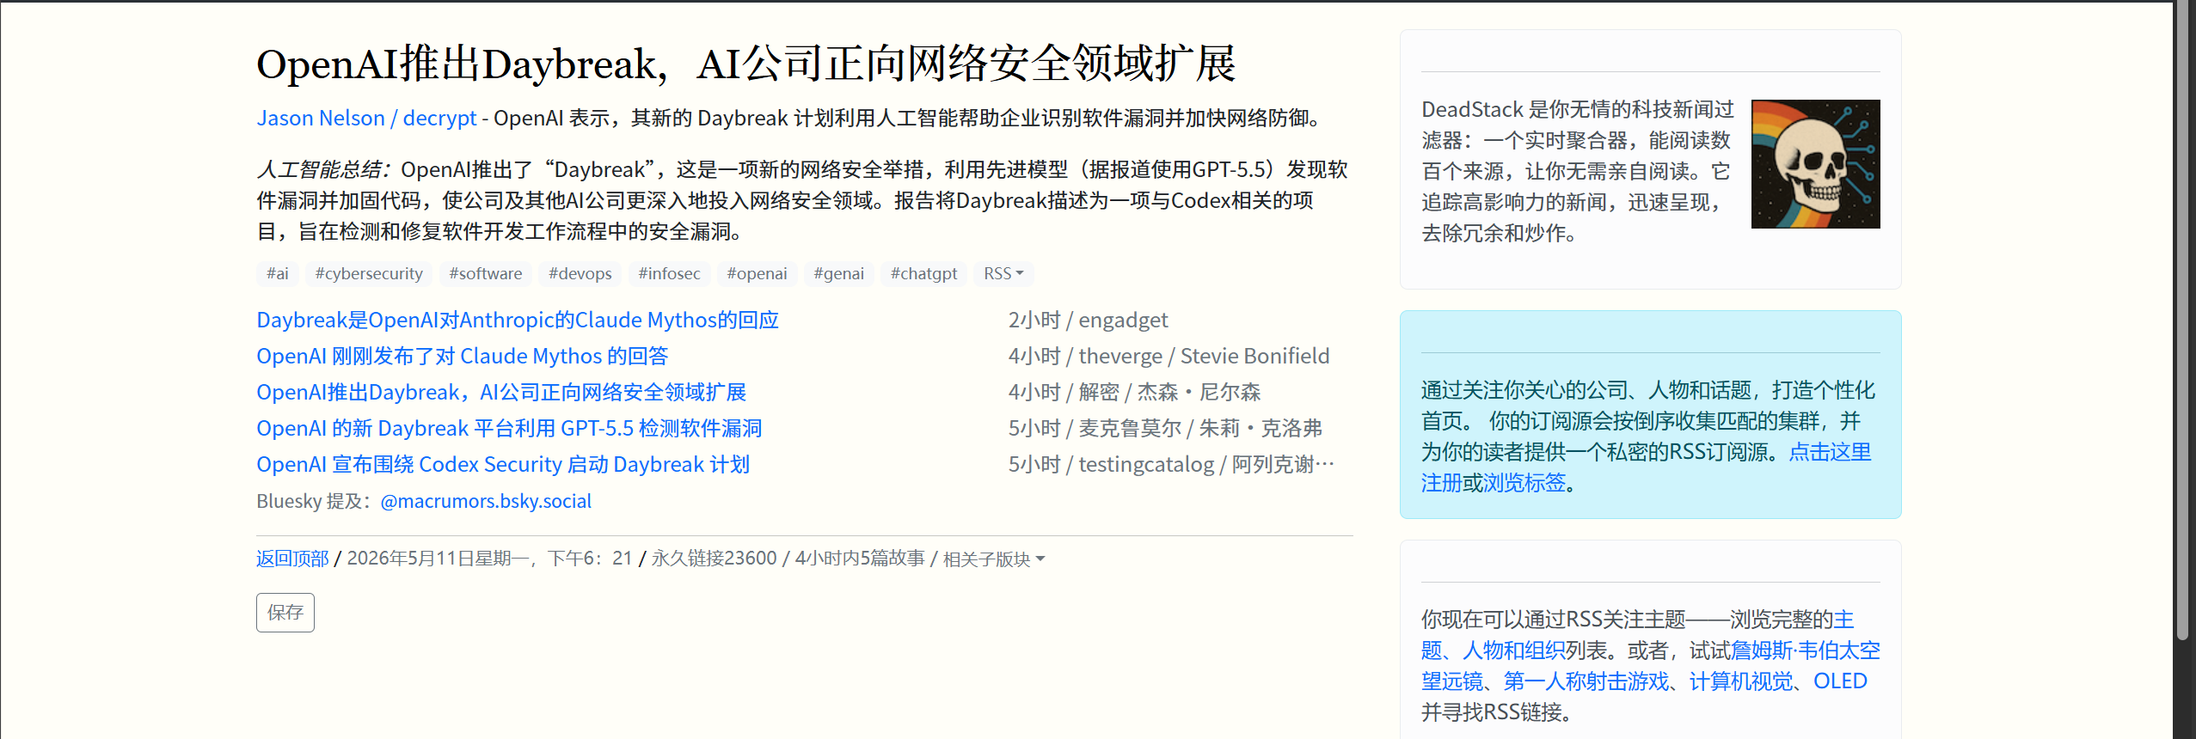Filter by the #software tag
The image size is (2196, 739).
[x=486, y=273]
